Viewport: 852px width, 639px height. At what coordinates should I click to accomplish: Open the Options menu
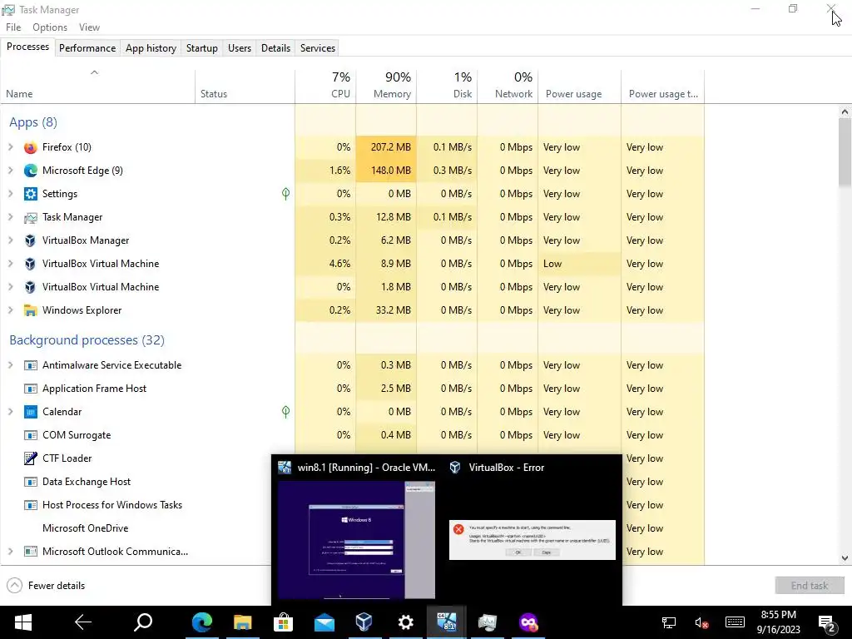click(50, 27)
